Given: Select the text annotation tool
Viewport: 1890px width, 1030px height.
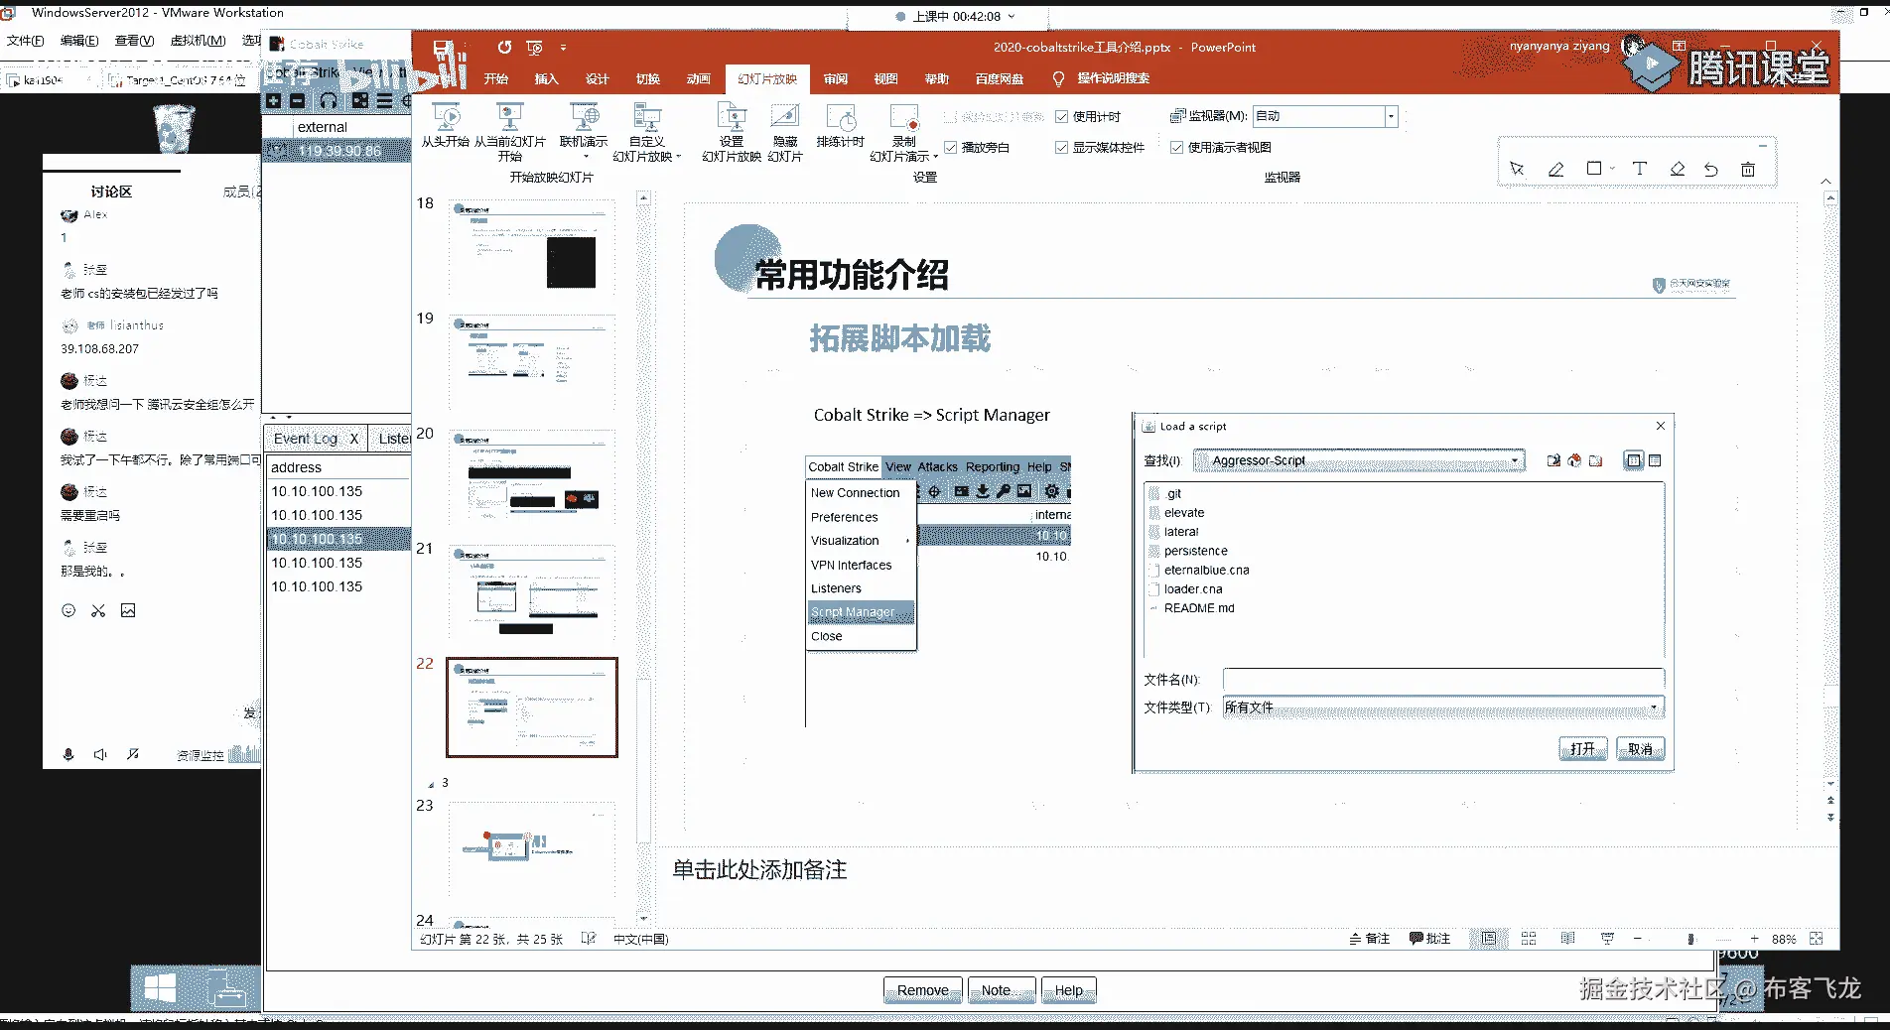Looking at the screenshot, I should [1639, 169].
